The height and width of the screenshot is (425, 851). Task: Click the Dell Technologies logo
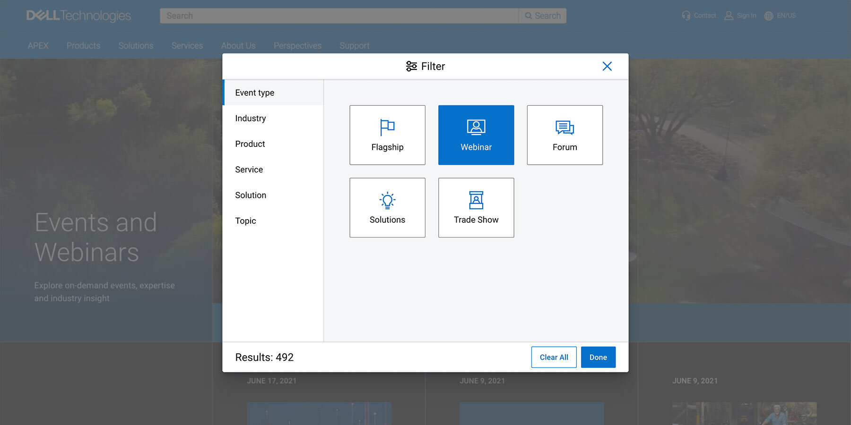click(x=78, y=16)
